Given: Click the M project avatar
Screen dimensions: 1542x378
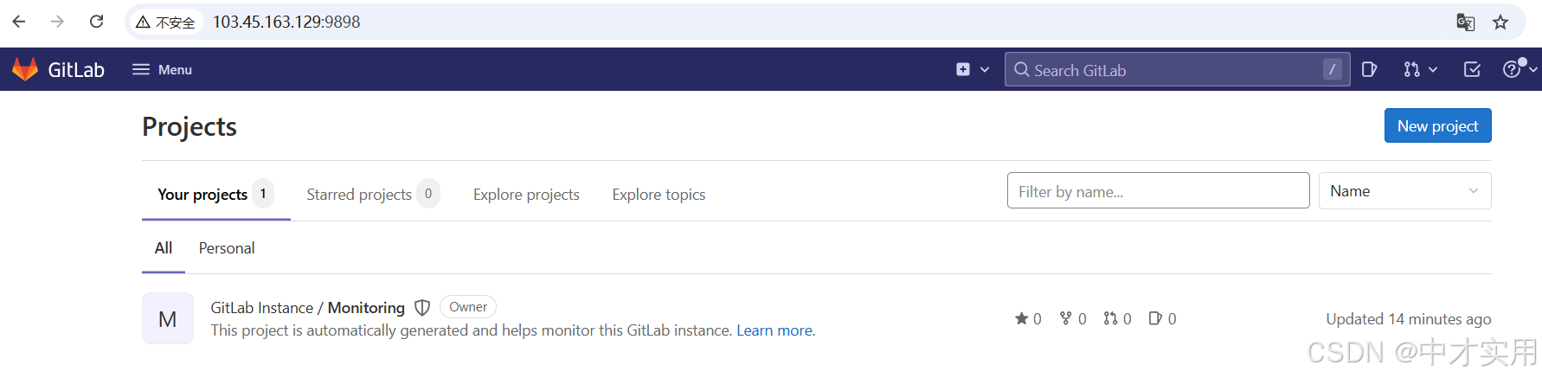Looking at the screenshot, I should point(168,318).
